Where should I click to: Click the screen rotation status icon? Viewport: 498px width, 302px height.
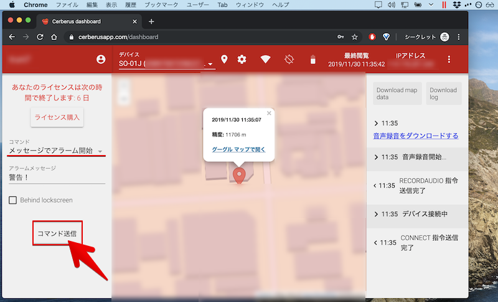pos(289,60)
